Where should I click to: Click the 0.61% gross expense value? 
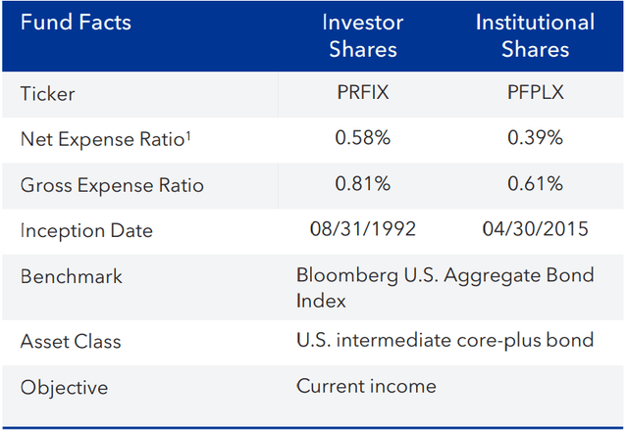coord(535,185)
